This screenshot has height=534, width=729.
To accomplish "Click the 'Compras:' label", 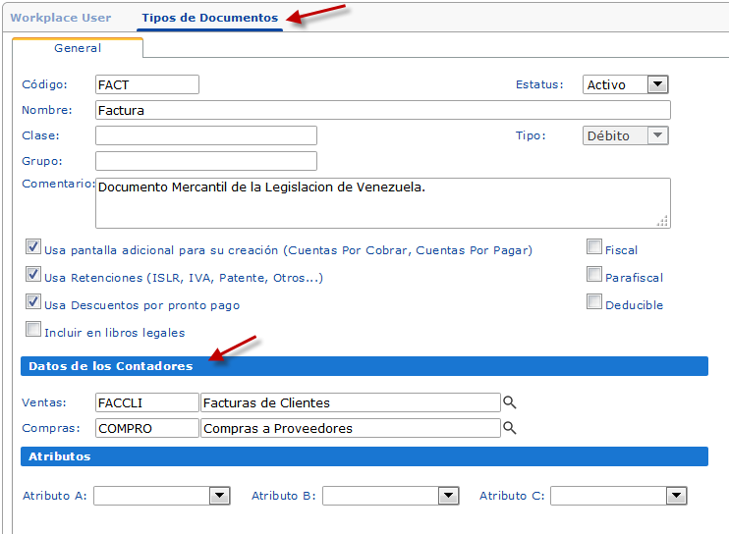I will tap(51, 428).
